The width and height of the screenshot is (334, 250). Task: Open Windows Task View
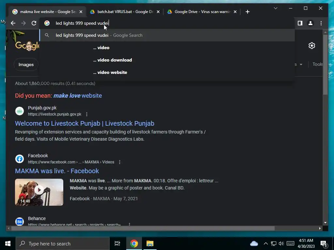tap(117, 243)
